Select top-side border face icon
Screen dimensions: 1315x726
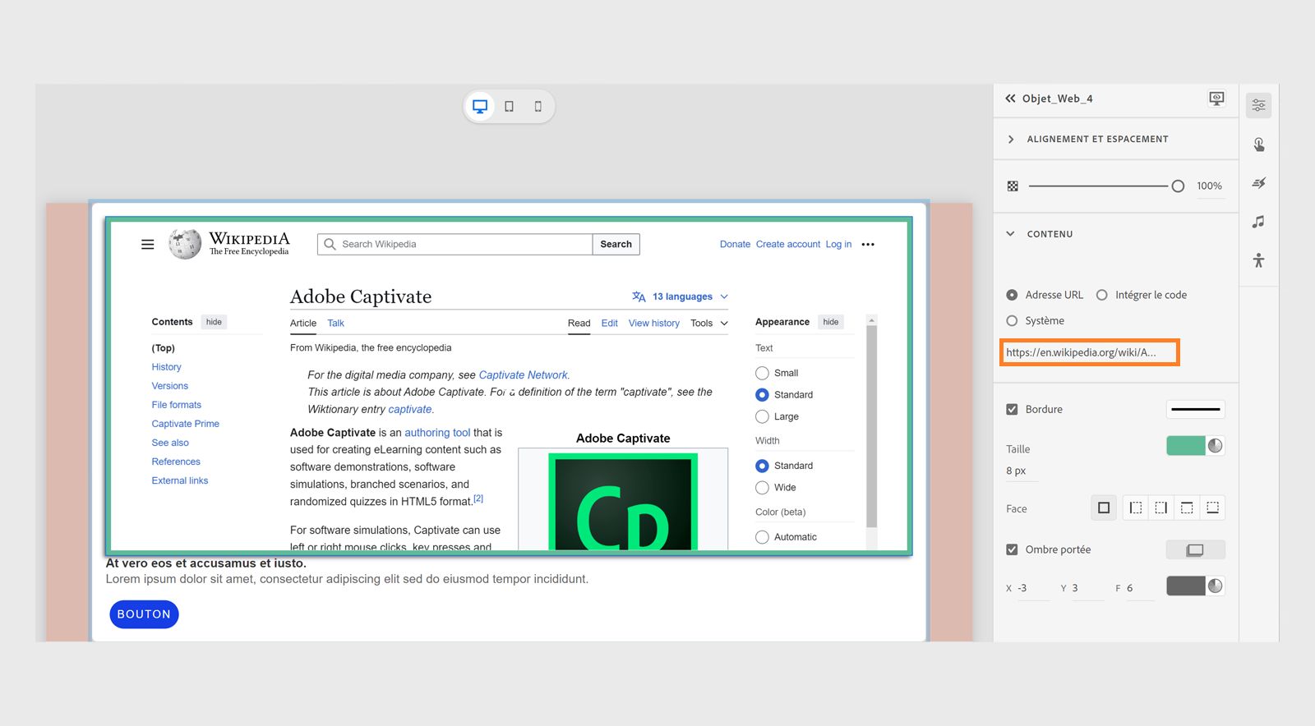coord(1187,508)
